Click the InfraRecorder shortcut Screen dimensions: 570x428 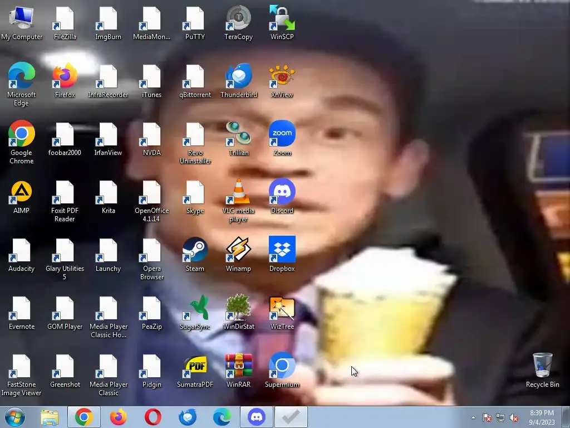click(108, 81)
